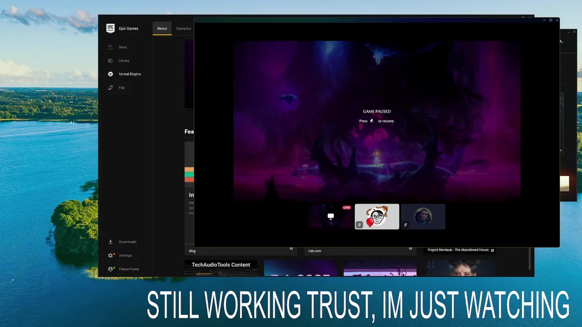Switch to the News tab
582x327 pixels.
(162, 28)
